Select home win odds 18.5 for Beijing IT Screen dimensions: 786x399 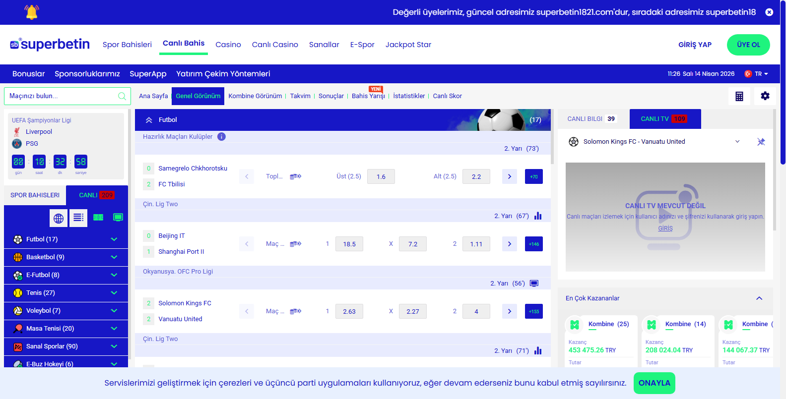349,244
